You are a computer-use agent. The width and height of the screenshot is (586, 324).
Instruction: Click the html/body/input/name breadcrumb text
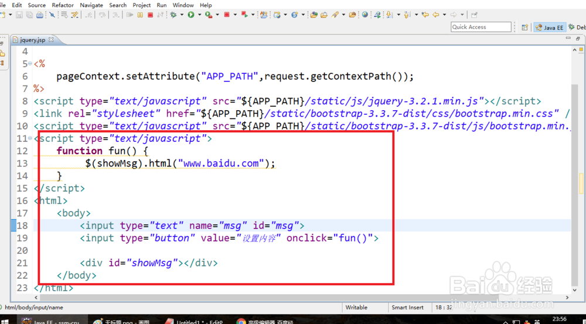click(34, 307)
